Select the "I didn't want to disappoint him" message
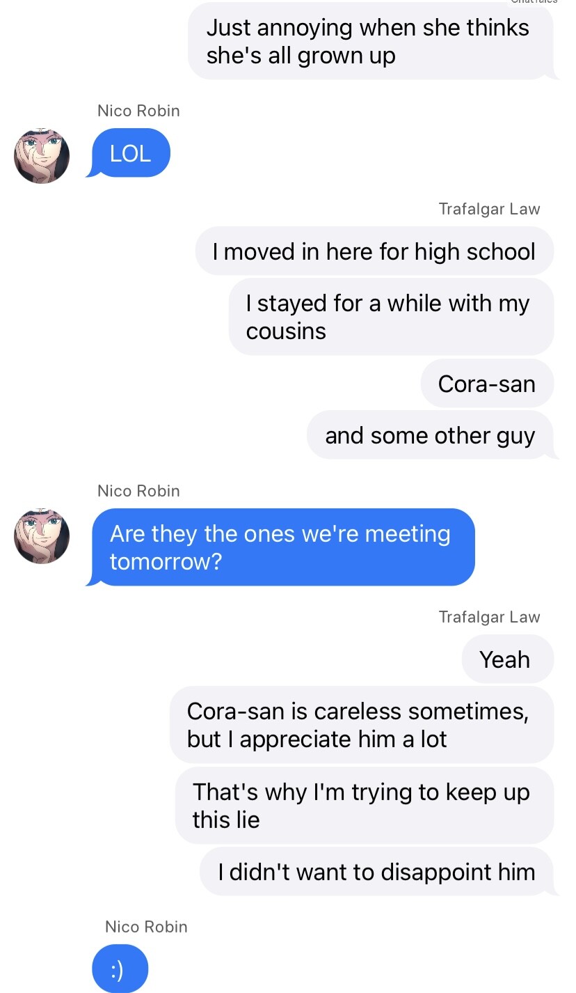 (x=376, y=872)
